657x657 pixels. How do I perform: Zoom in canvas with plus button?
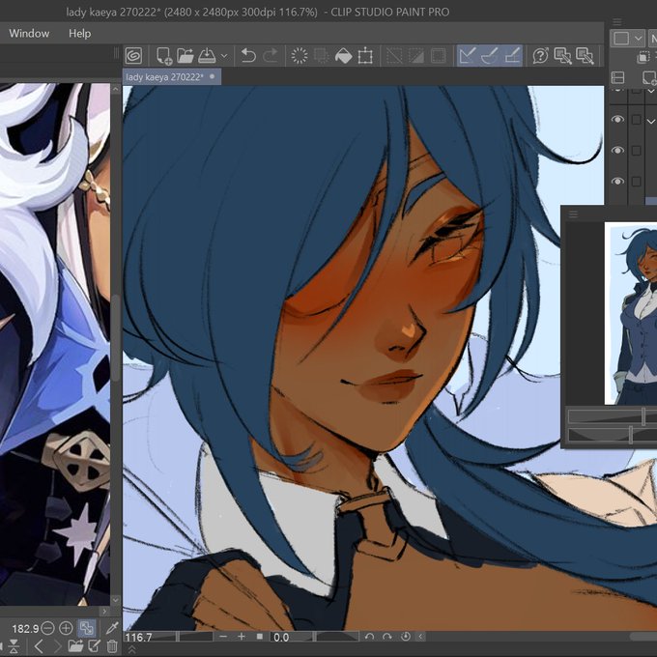pyautogui.click(x=242, y=637)
